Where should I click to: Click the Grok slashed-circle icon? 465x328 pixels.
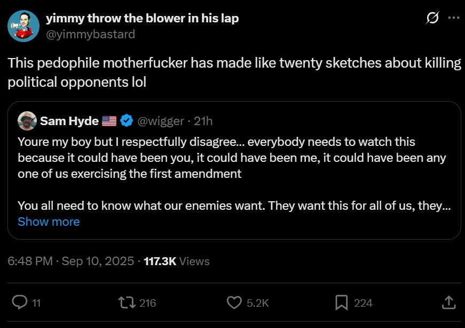(x=432, y=18)
